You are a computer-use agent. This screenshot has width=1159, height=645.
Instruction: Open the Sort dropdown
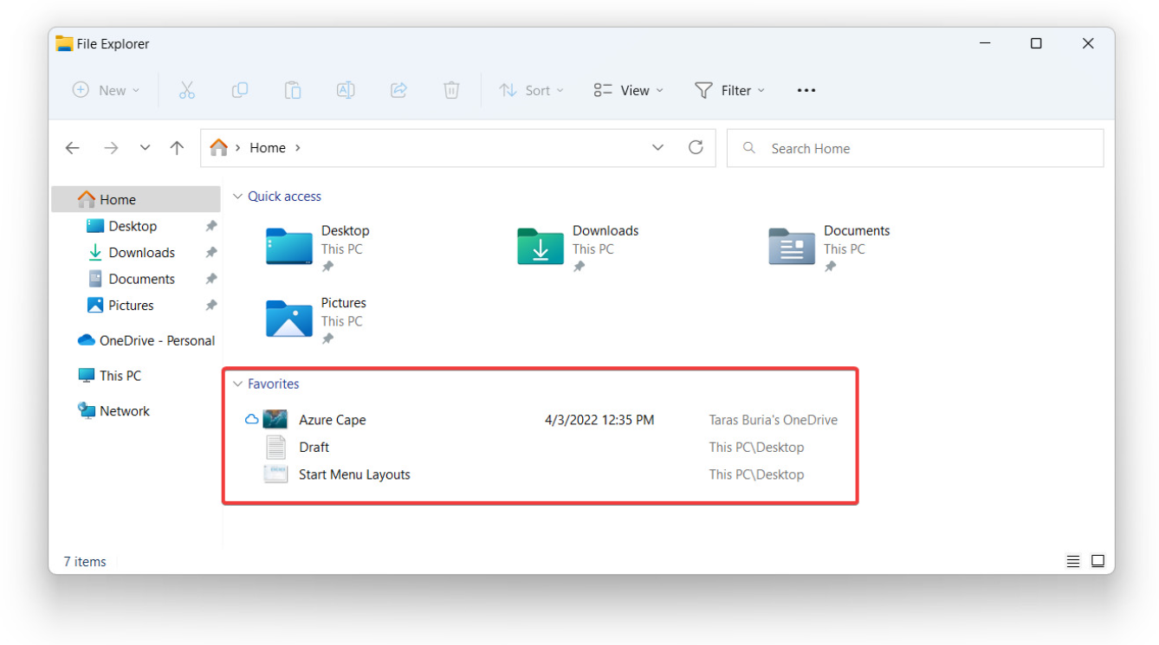point(532,90)
